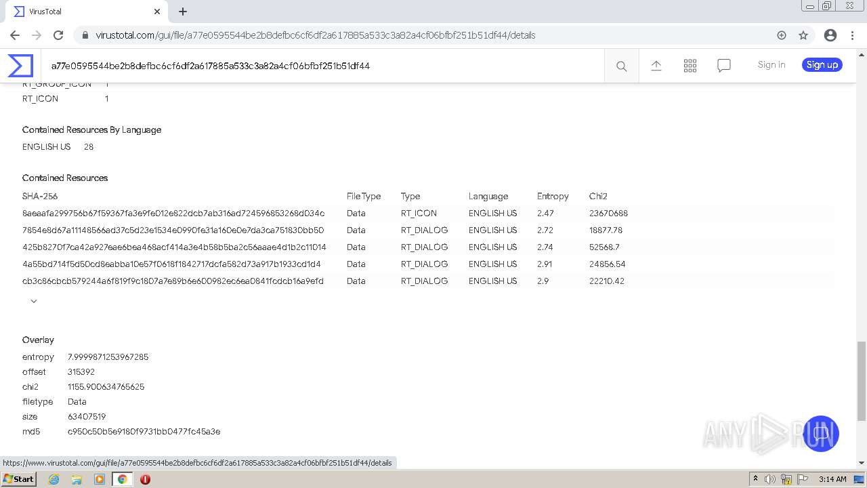Click the tray action center flag icon
Viewport: 867px width, 488px height.
803,479
